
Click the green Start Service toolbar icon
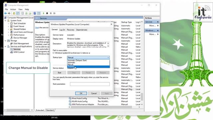coord(44,13)
